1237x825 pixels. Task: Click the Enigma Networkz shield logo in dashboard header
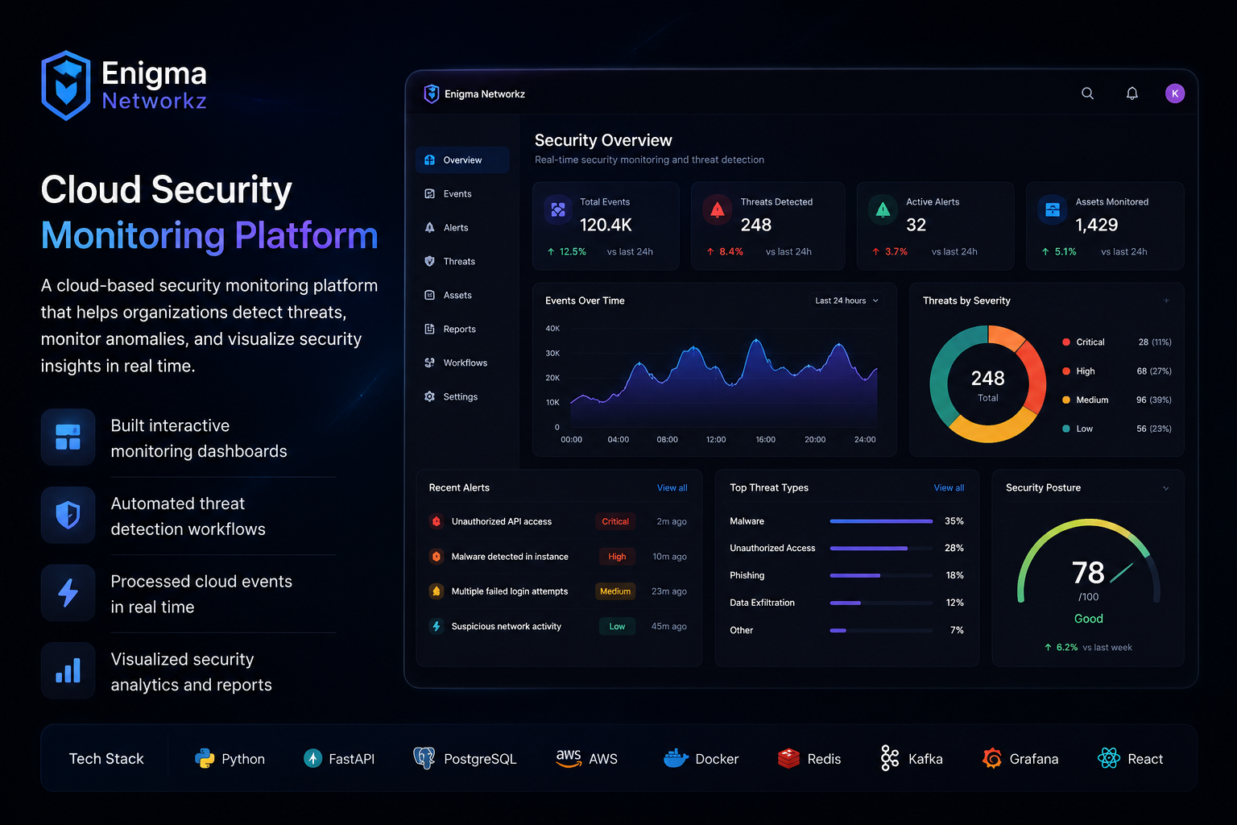(x=432, y=93)
